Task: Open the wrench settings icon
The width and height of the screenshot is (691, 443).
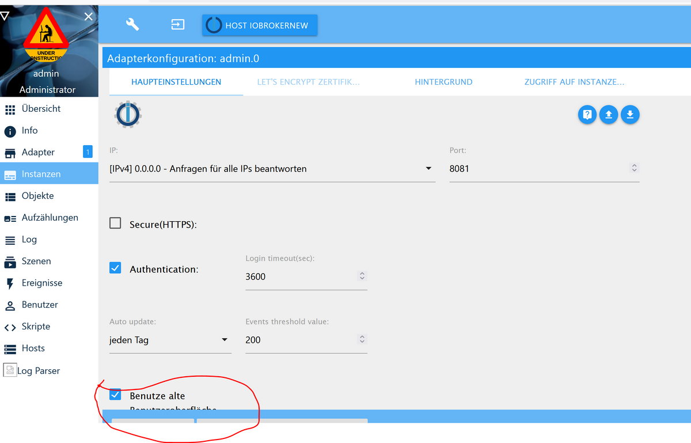Action: click(x=132, y=25)
